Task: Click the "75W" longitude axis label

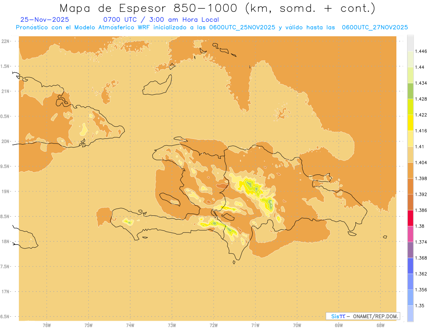Action: [x=89, y=325]
